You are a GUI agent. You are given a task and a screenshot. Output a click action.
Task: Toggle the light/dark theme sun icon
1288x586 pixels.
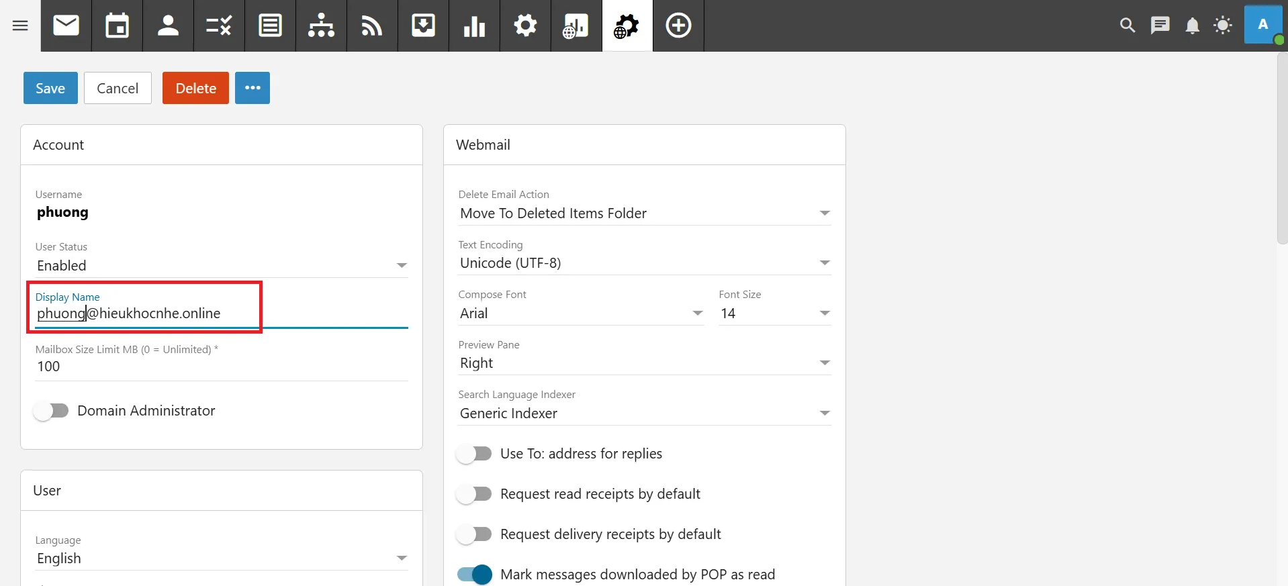(1223, 26)
